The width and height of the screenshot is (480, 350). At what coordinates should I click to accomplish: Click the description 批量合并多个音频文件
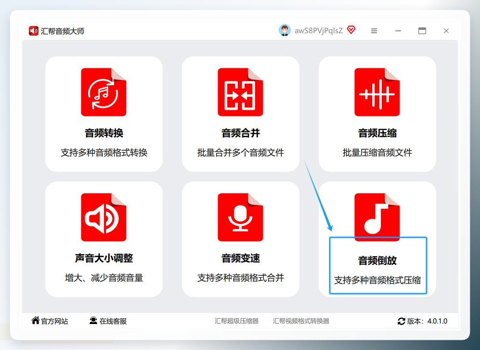[x=241, y=153]
